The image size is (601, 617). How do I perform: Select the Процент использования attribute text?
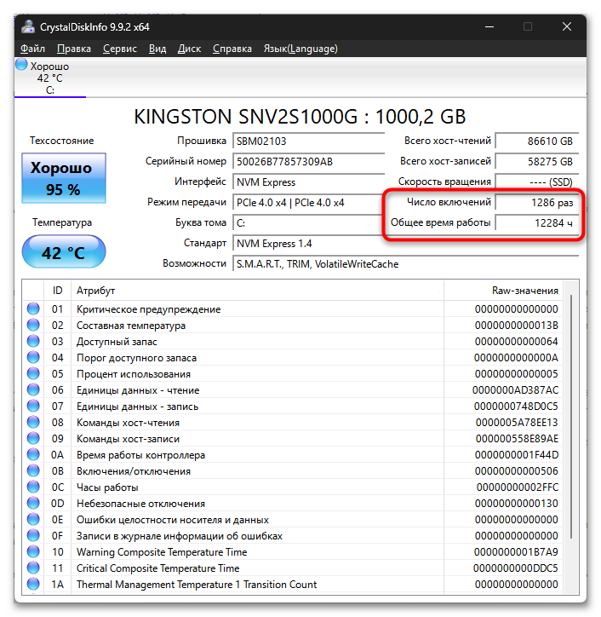pos(134,374)
